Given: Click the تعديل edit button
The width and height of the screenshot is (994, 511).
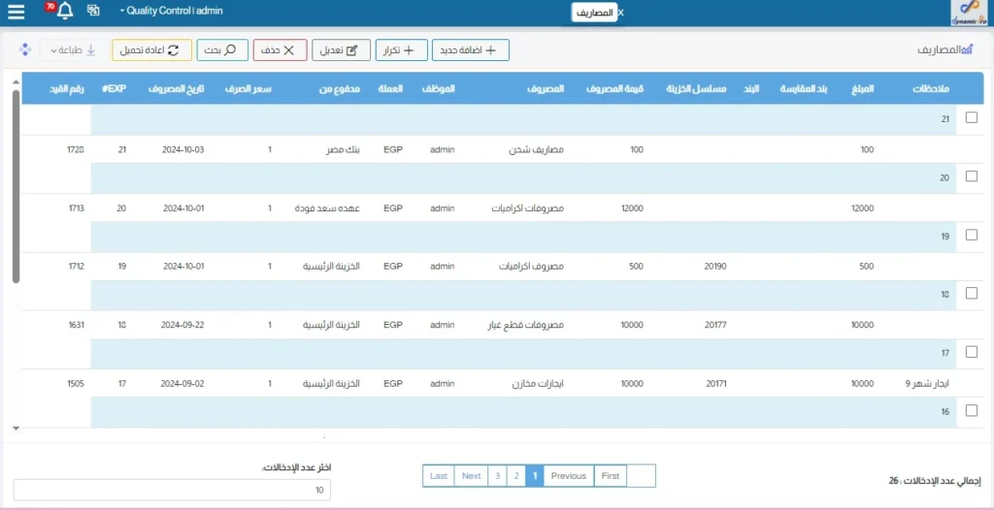Looking at the screenshot, I should click(x=341, y=50).
